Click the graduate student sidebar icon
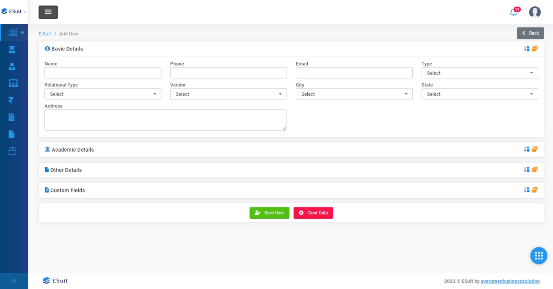553x289 pixels. click(12, 50)
